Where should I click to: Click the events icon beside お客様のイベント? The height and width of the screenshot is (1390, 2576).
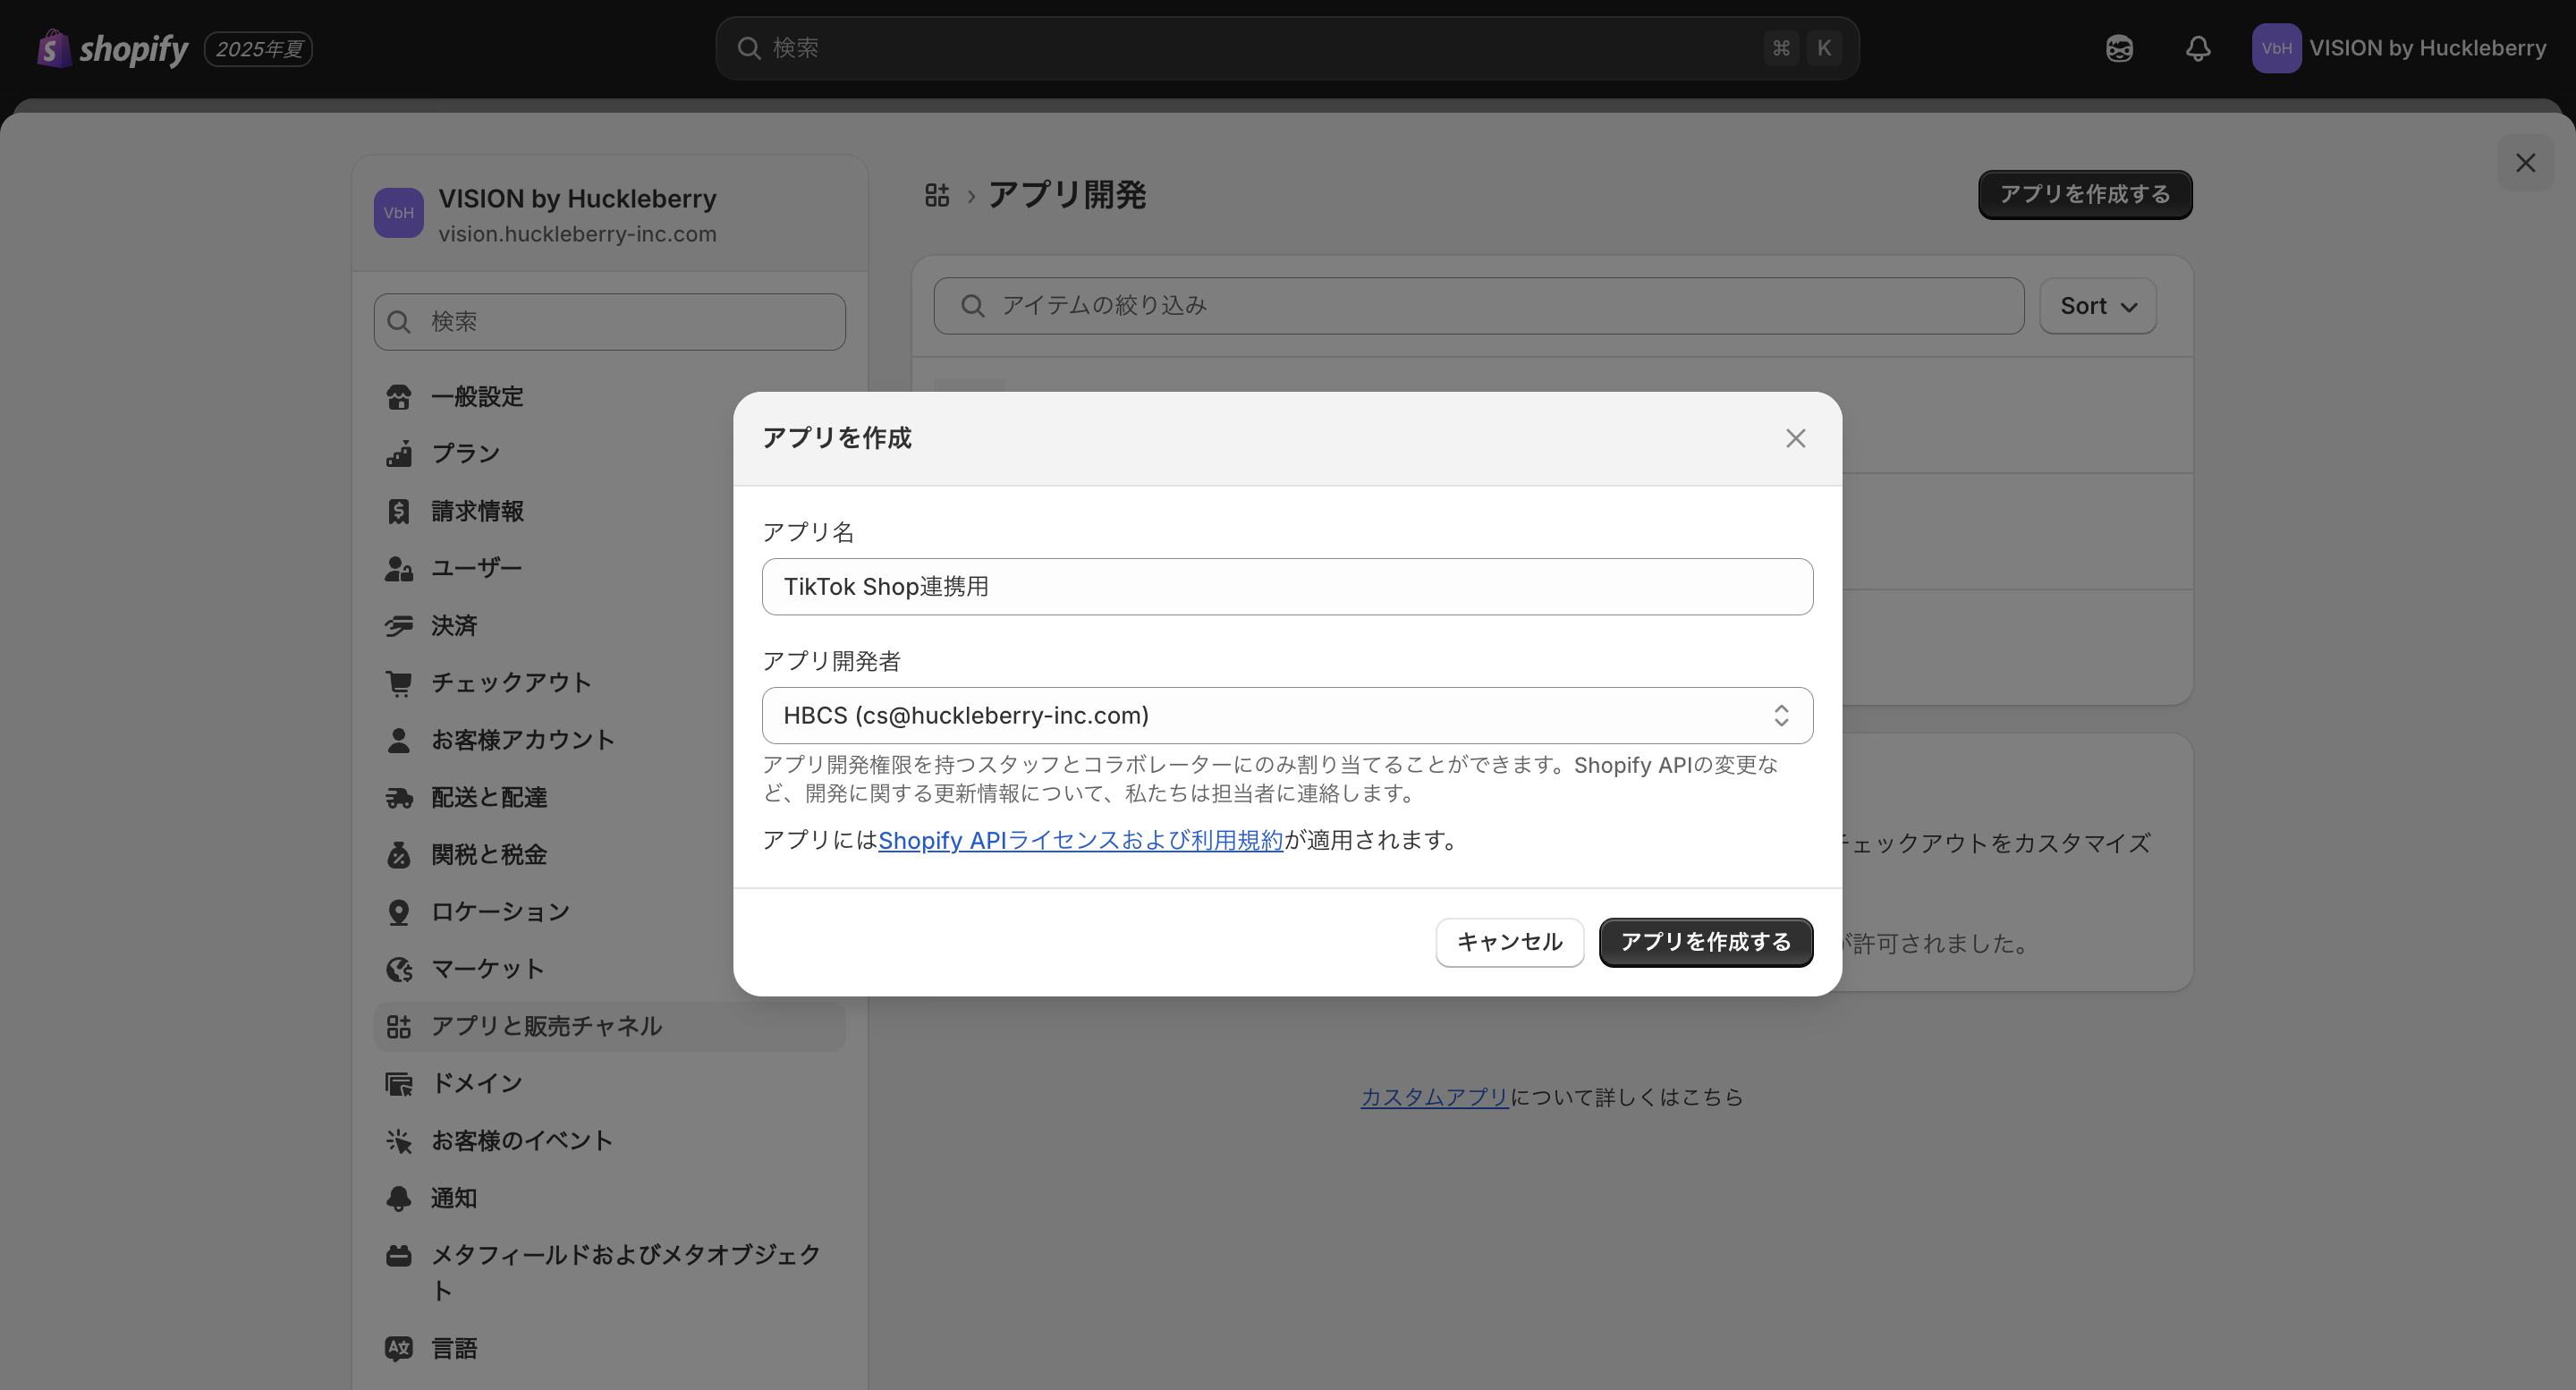399,1141
